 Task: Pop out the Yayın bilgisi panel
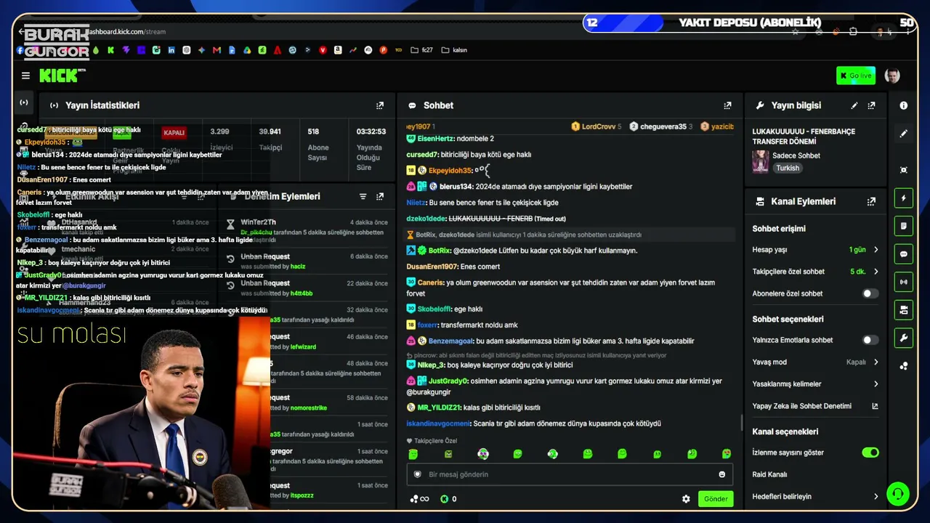coord(871,105)
